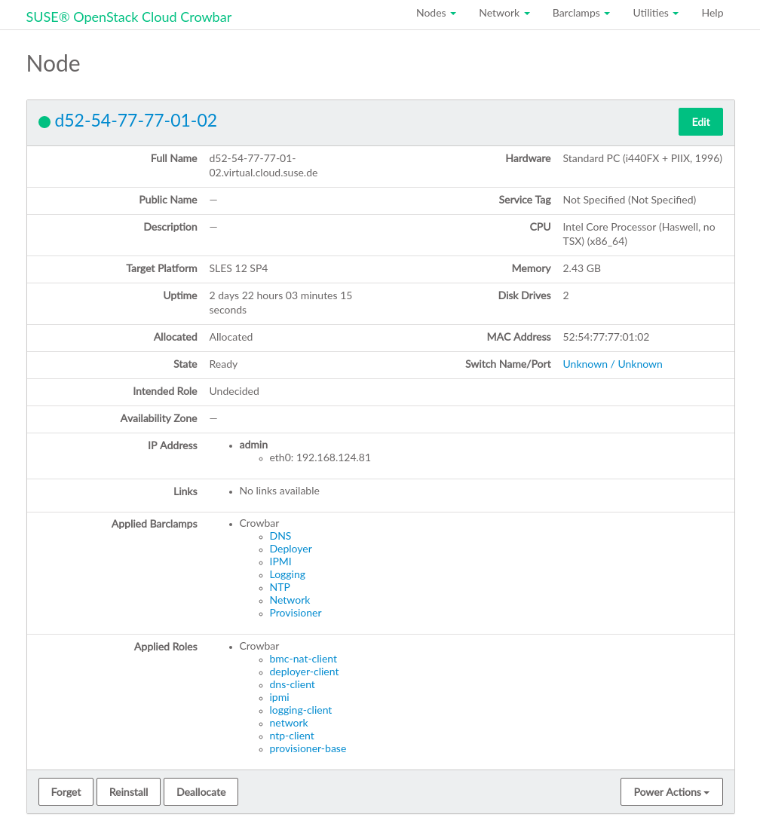Open the d52-54-77-77-01-02 node title link
The width and height of the screenshot is (760, 820).
click(x=136, y=121)
